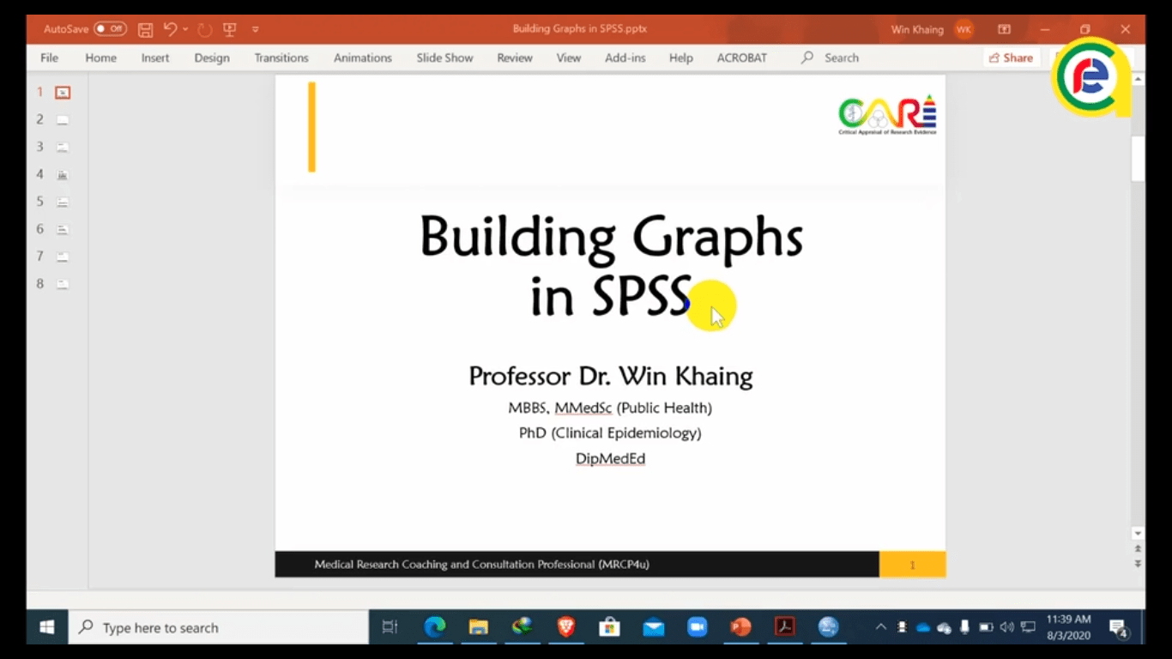1172x659 pixels.
Task: Go to previous slide double-arrow button
Action: coord(1139,548)
